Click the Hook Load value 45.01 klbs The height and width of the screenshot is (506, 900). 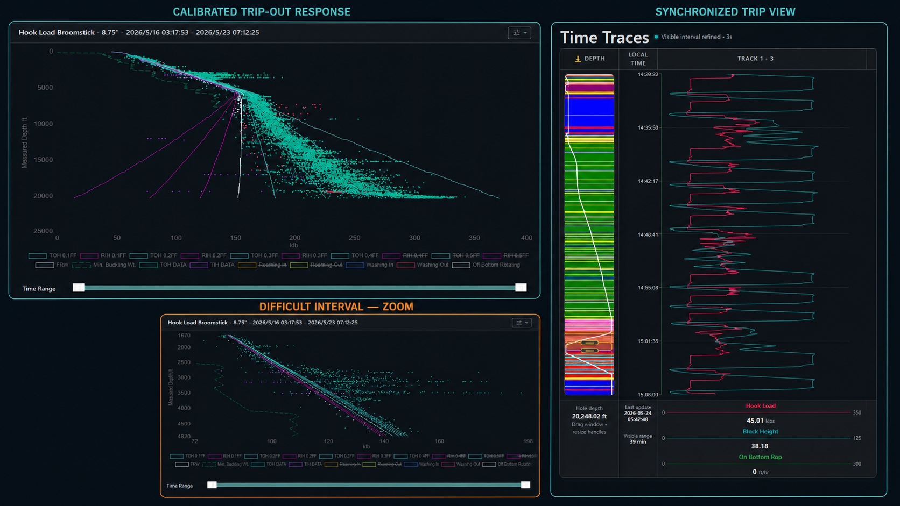760,421
